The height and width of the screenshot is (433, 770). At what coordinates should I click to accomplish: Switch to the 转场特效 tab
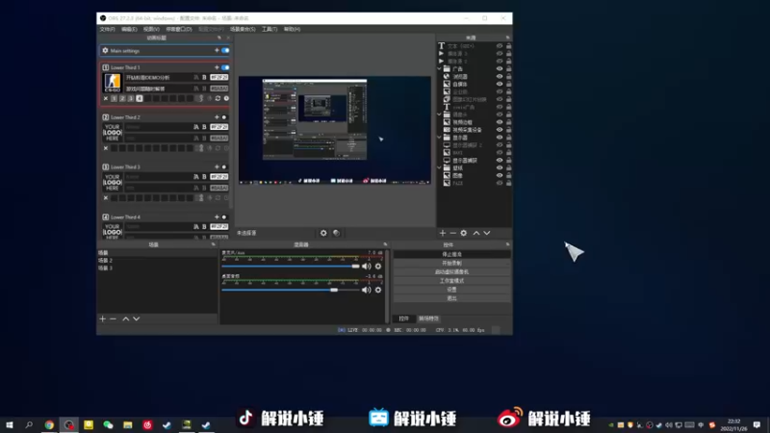tap(428, 318)
